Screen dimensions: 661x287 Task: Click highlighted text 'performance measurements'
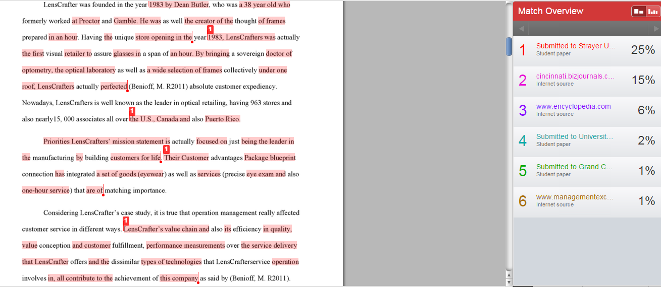click(185, 246)
